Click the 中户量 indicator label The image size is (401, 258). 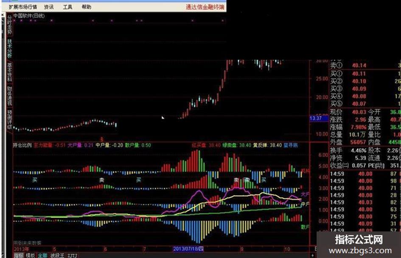tap(103, 145)
